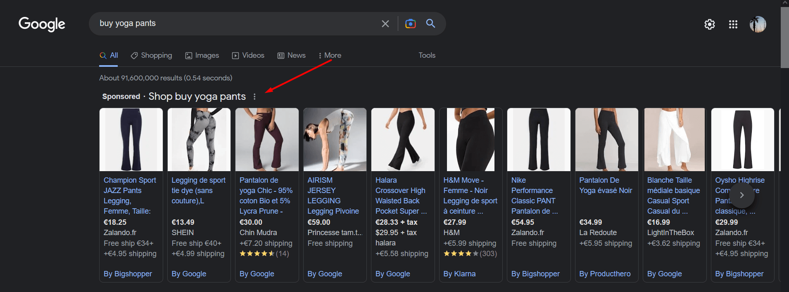789x292 pixels.
Task: Open Nike Performance Classic PANT listing
Action: pos(535,195)
